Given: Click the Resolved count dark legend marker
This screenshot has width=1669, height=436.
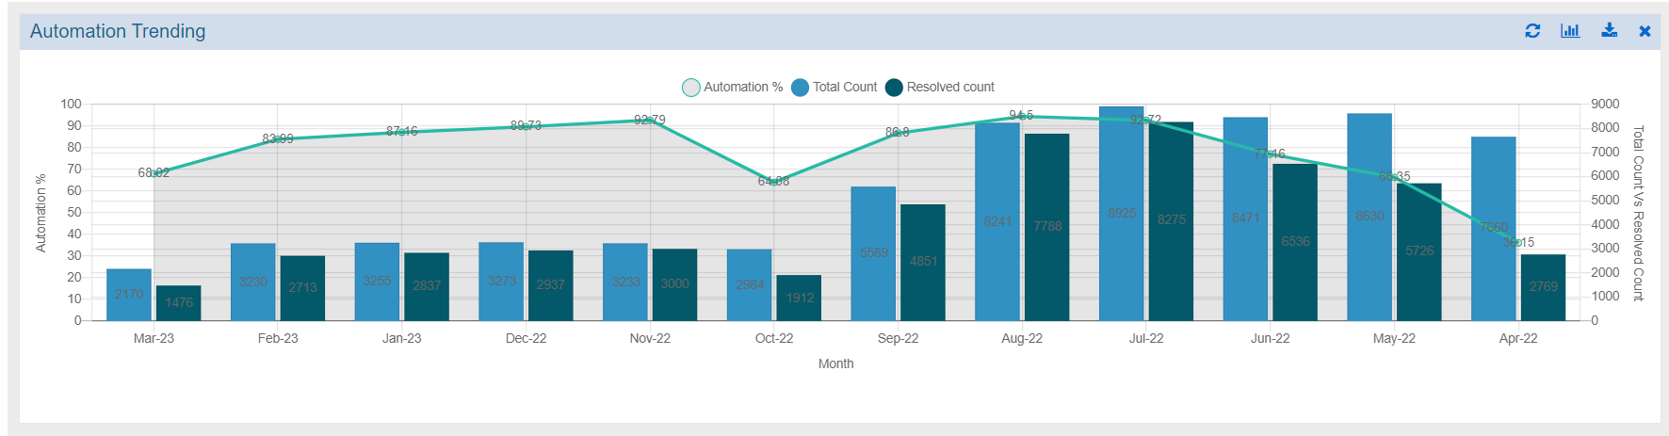Looking at the screenshot, I should [x=894, y=88].
